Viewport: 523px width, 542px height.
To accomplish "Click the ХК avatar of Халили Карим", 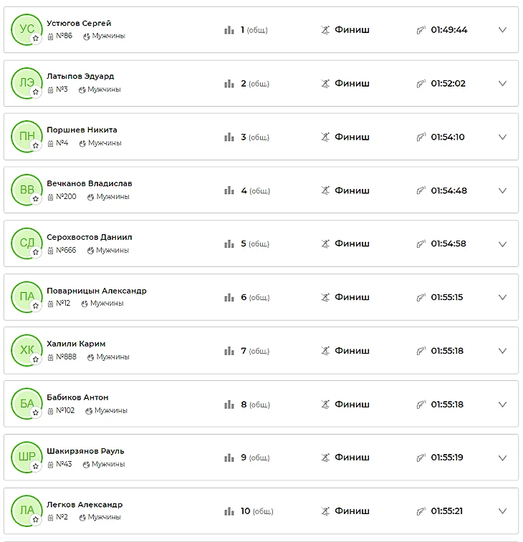I will click(27, 350).
